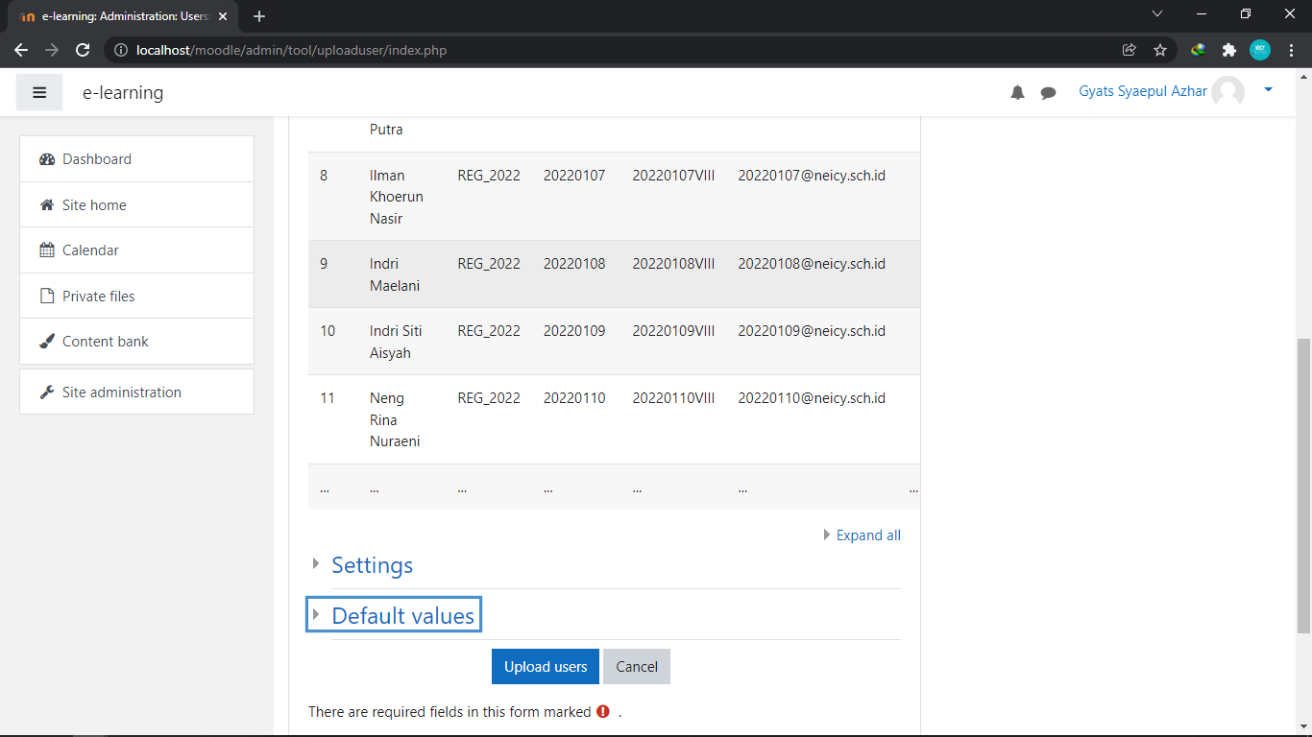Image resolution: width=1312 pixels, height=737 pixels.
Task: Click the username cell 20220110
Action: 574,398
